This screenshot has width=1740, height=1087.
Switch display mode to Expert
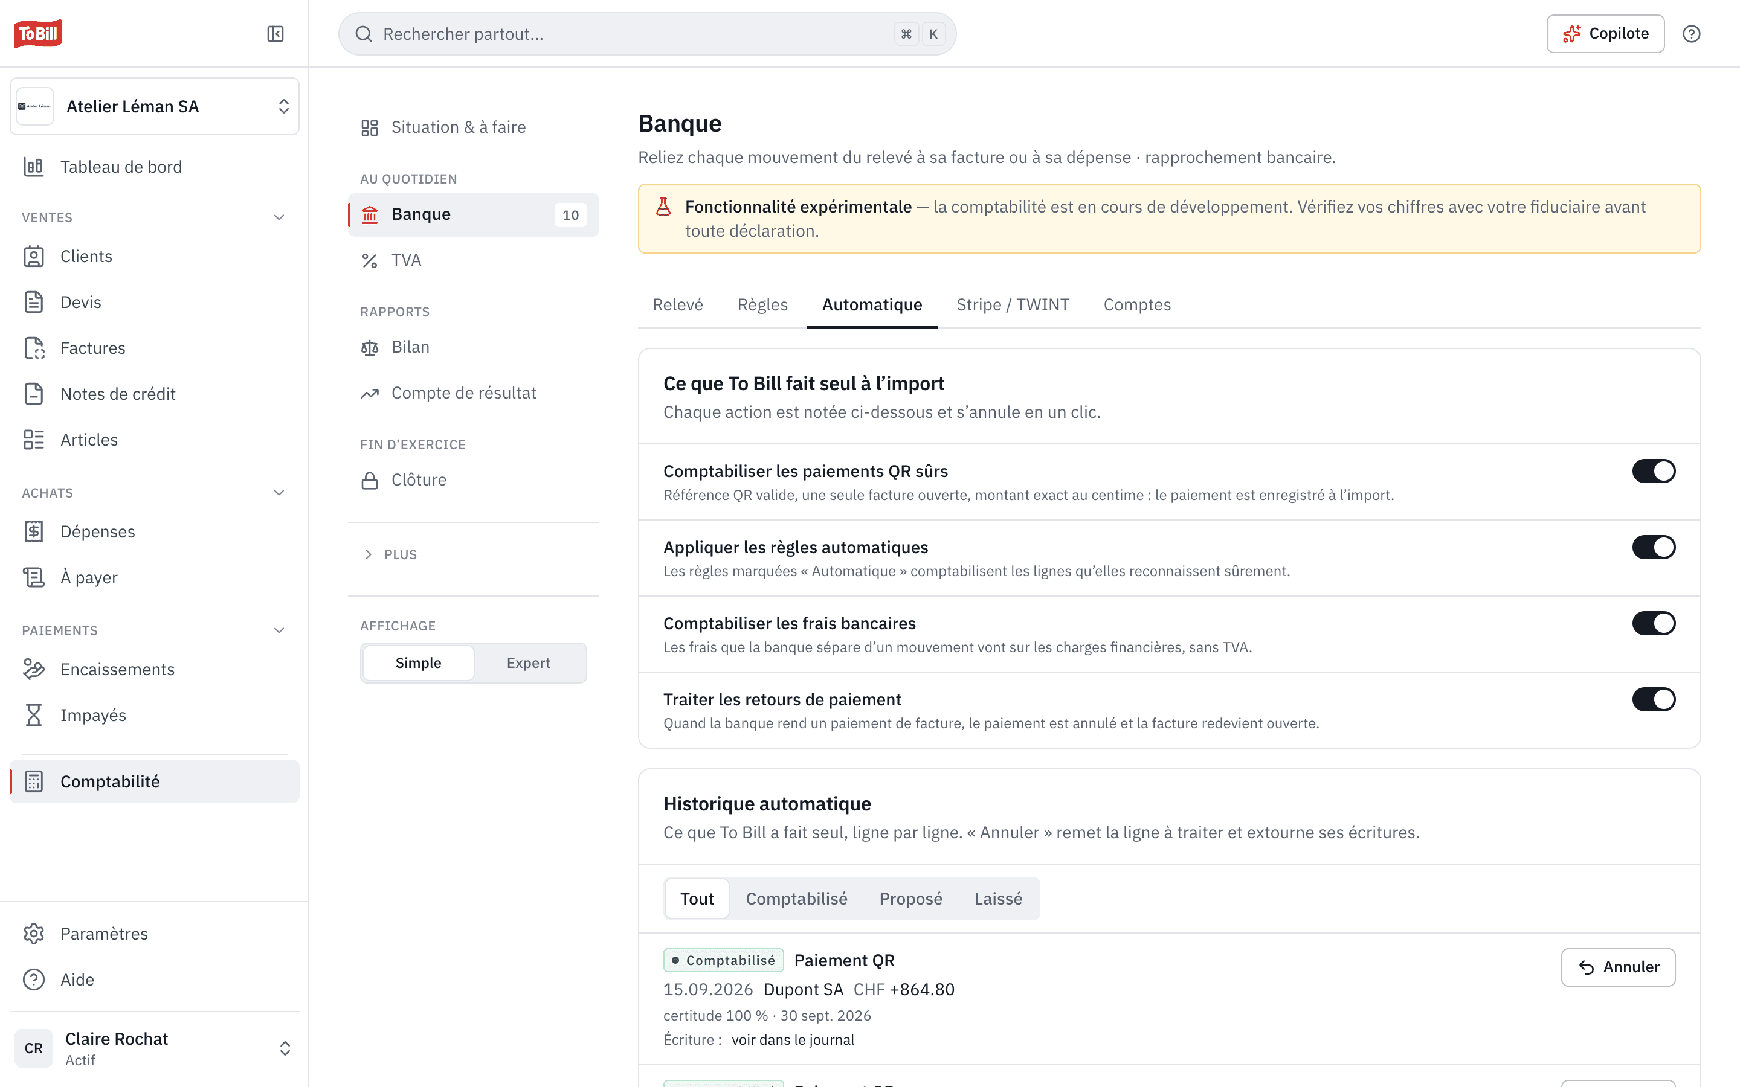pos(529,663)
